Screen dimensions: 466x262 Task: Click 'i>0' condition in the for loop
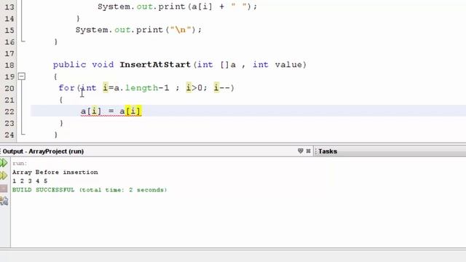[x=194, y=88]
